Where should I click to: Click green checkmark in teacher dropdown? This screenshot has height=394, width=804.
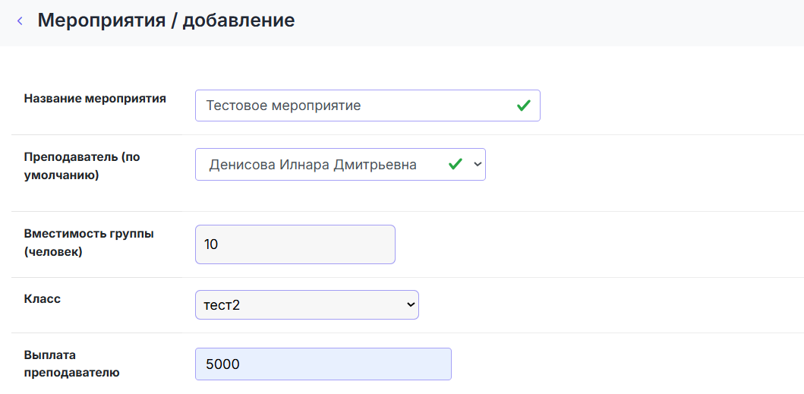point(456,164)
